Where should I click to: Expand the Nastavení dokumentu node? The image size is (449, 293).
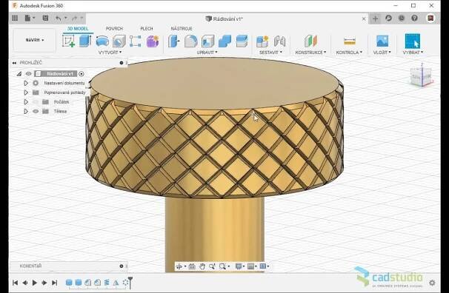click(26, 83)
